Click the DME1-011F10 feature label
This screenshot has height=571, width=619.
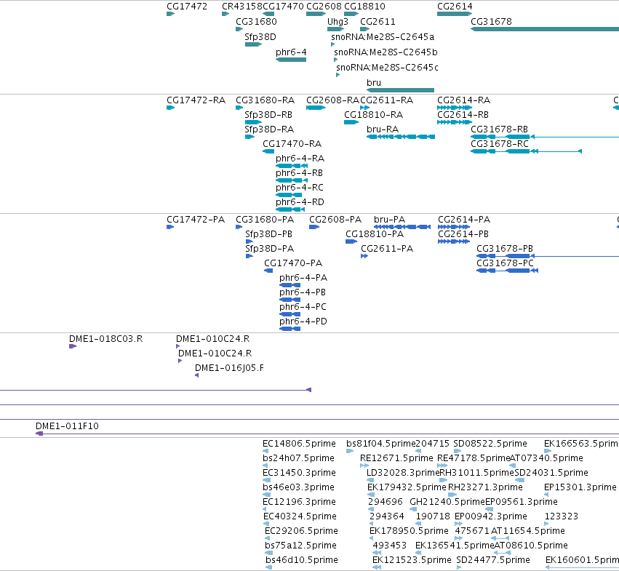(x=67, y=426)
